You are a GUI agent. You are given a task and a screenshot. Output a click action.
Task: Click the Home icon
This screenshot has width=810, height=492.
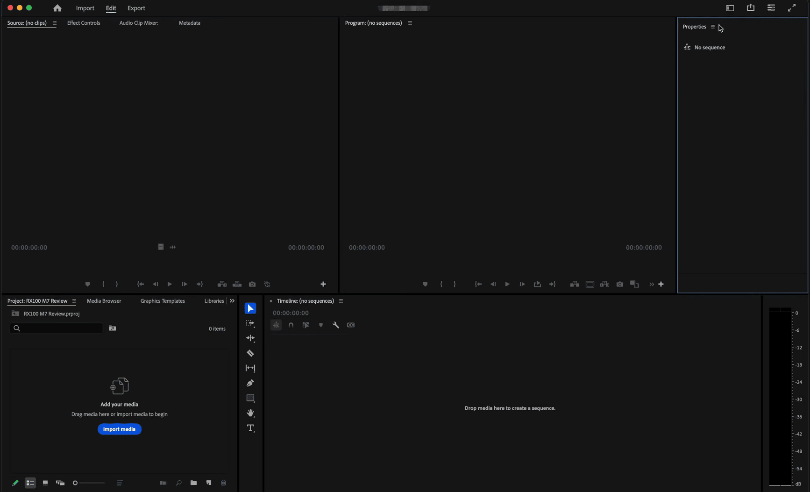pyautogui.click(x=57, y=8)
